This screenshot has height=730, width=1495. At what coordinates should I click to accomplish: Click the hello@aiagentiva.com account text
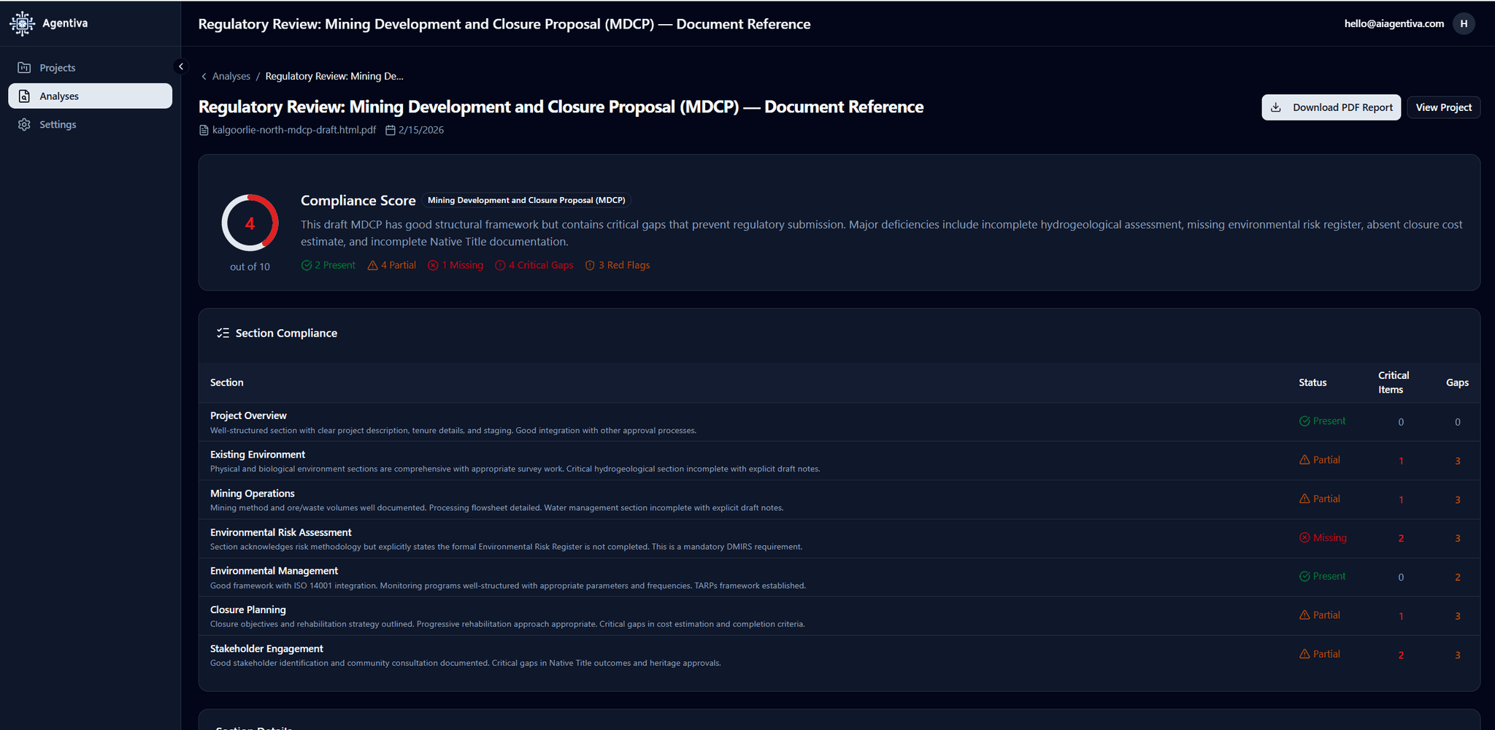click(x=1394, y=23)
